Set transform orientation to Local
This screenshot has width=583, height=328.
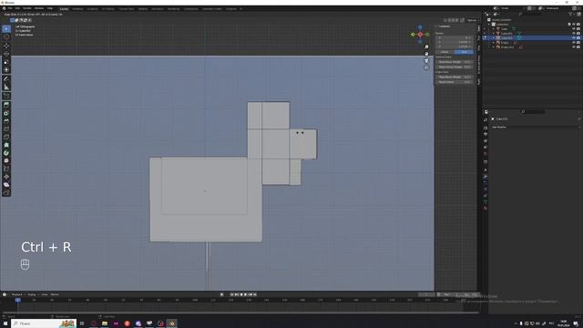464,52
